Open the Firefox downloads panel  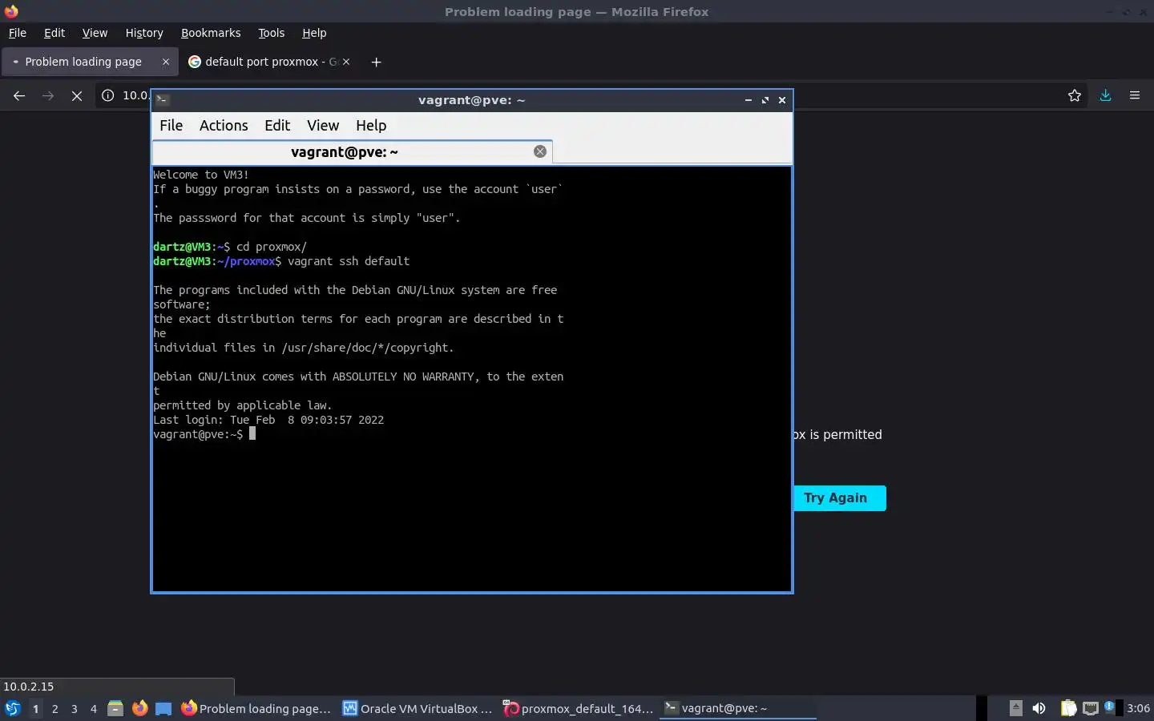coord(1105,95)
